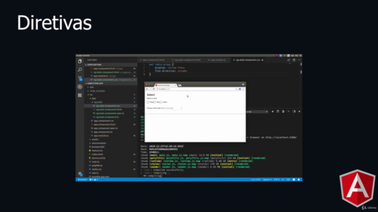
Task: Switch to the ng-style.component.html tab
Action: tap(187, 60)
